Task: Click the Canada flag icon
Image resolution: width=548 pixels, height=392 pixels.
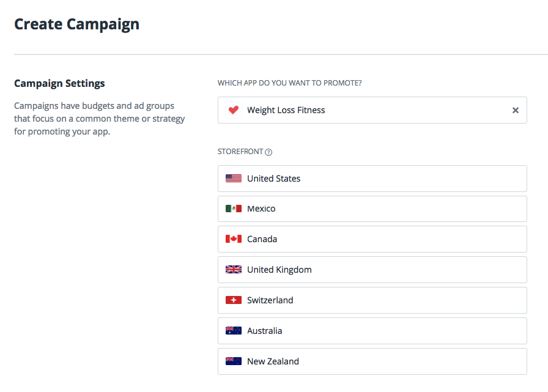Action: click(x=233, y=239)
